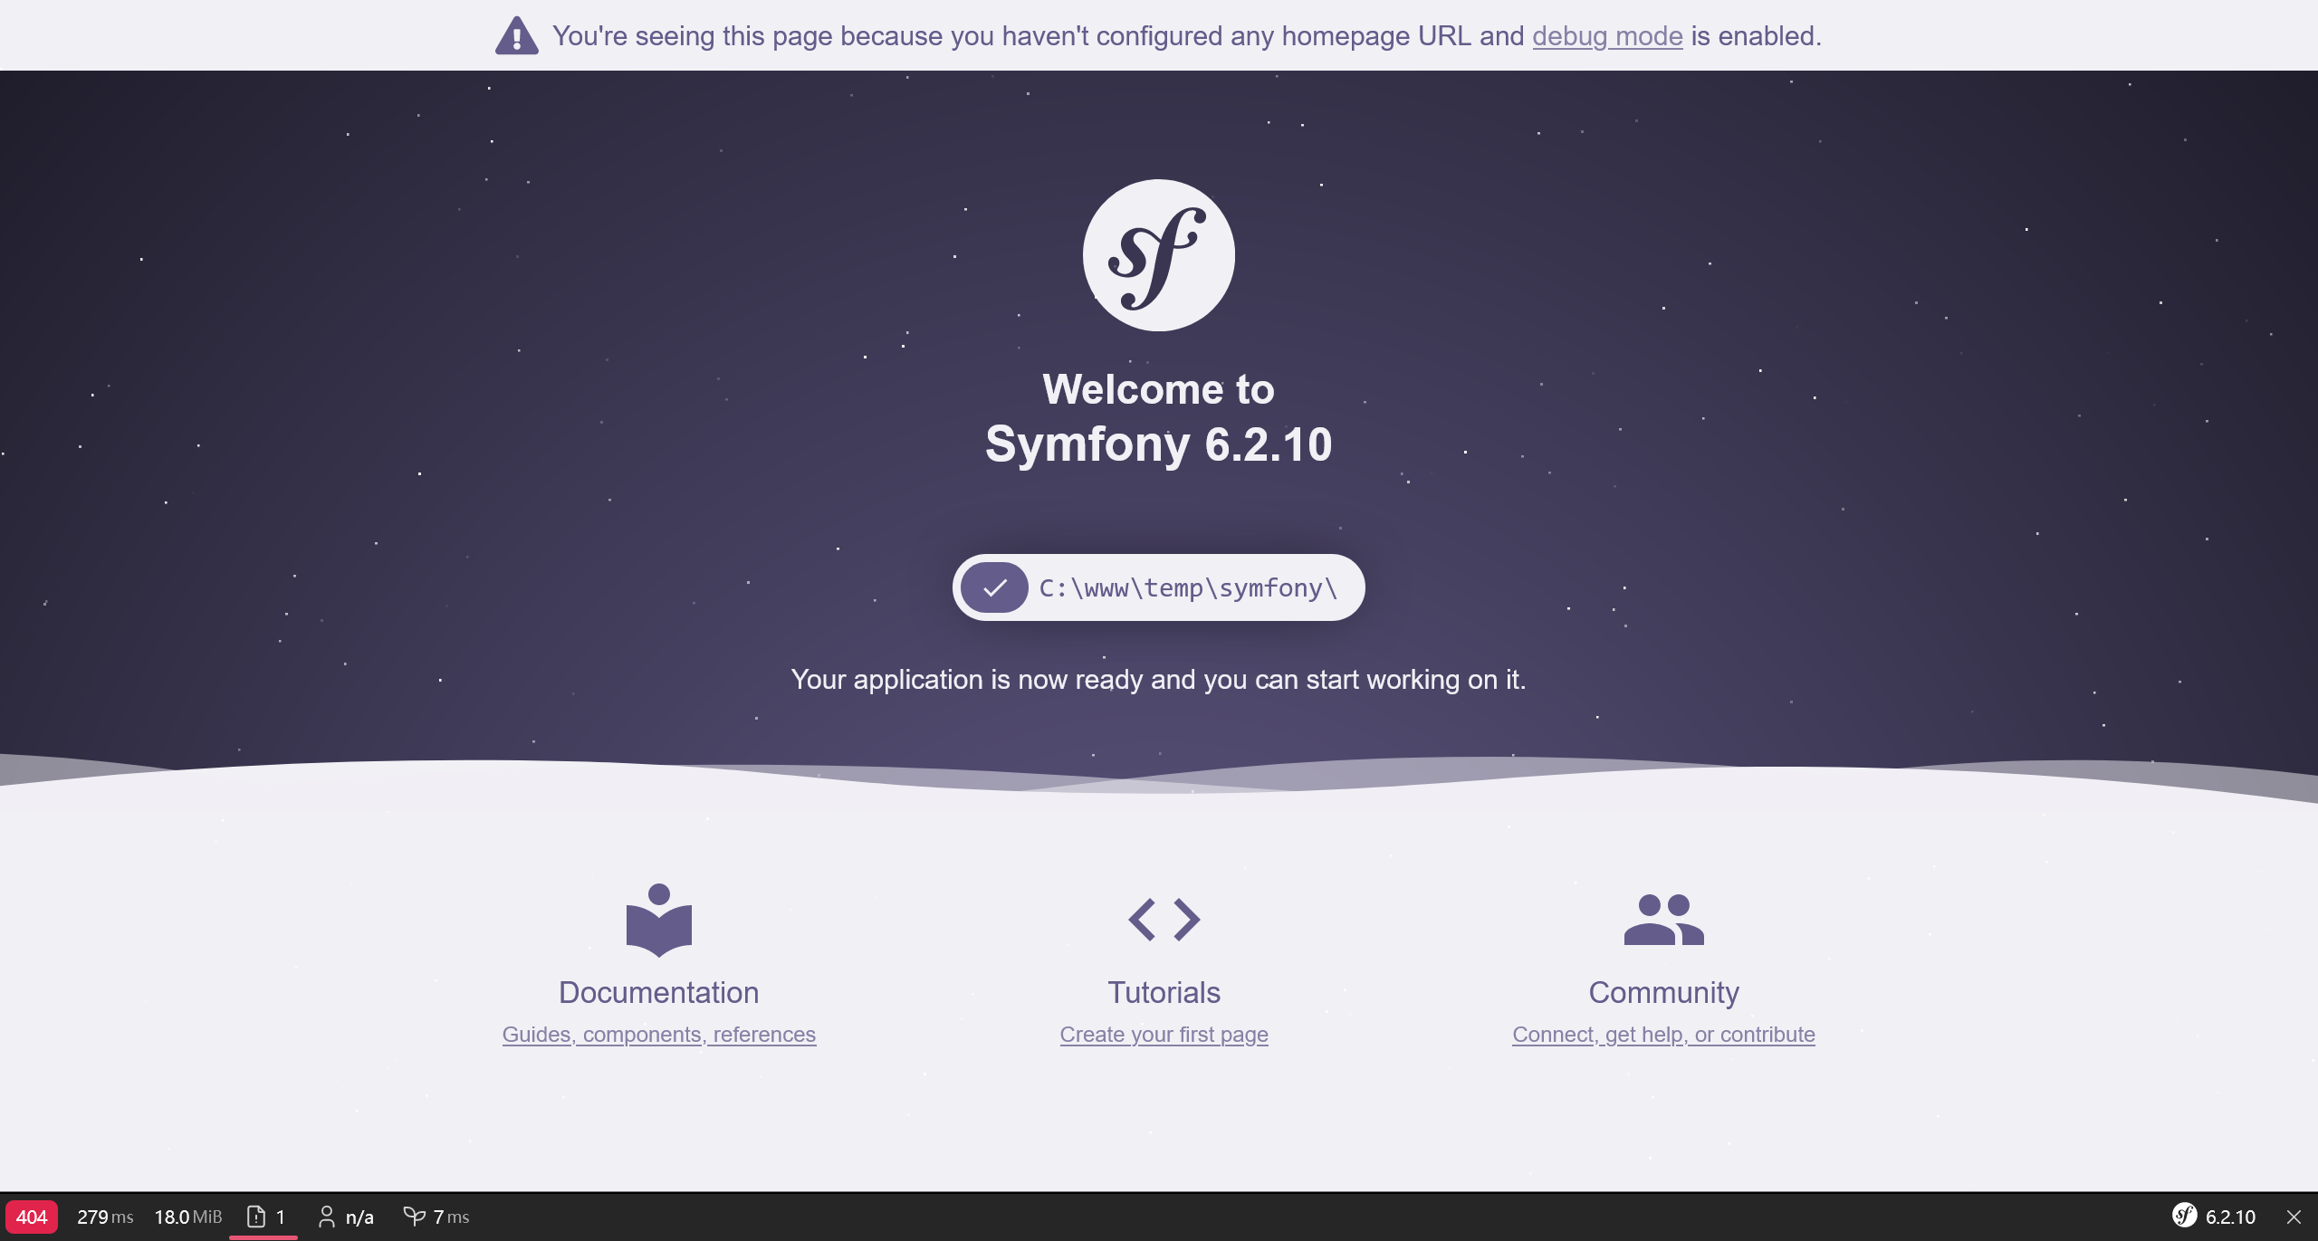Screen dimensions: 2318x1241
Task: Select the project path C:\www\temp\symfony\
Action: point(1188,588)
